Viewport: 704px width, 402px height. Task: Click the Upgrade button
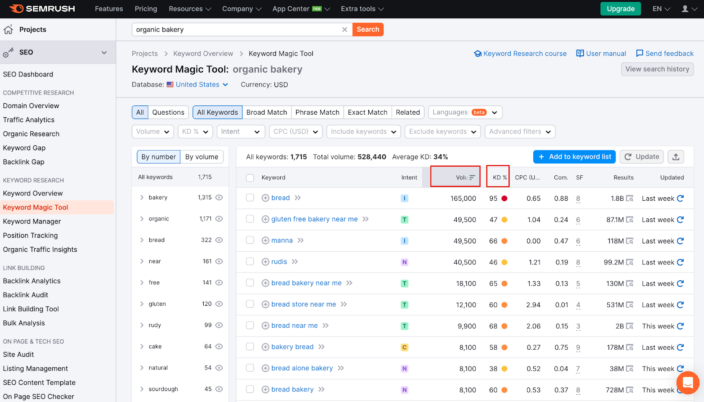point(620,9)
